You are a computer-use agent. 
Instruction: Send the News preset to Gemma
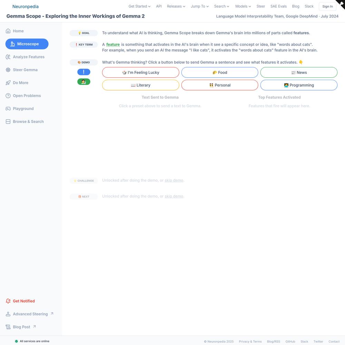(x=299, y=72)
